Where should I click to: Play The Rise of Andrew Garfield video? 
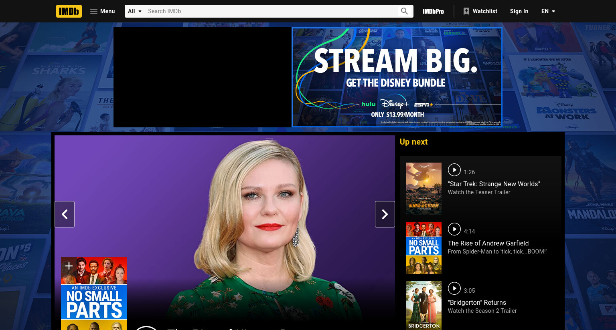point(454,229)
